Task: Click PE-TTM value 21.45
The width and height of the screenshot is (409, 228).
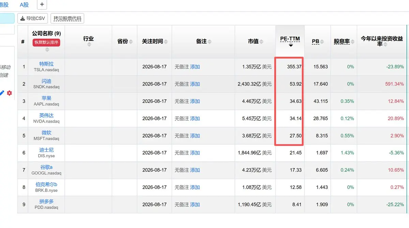Action: click(296, 153)
